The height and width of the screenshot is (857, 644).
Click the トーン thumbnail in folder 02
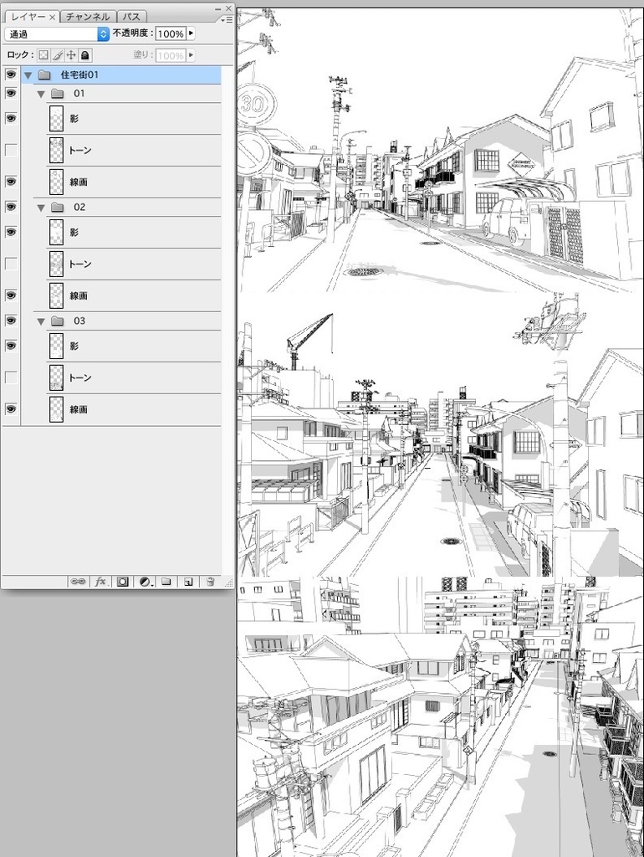pyautogui.click(x=56, y=264)
